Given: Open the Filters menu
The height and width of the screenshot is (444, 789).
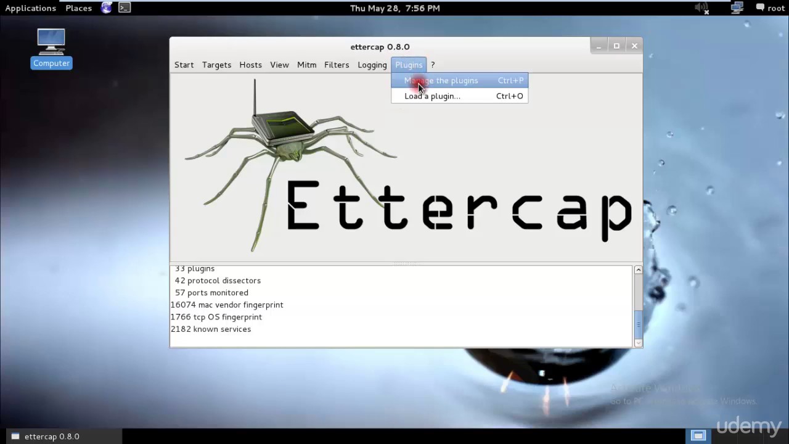Looking at the screenshot, I should tap(337, 65).
